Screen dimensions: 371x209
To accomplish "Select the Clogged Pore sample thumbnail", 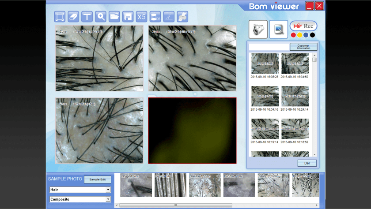I will (136, 185).
